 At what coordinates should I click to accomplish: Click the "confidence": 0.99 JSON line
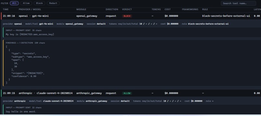click(x=24, y=76)
